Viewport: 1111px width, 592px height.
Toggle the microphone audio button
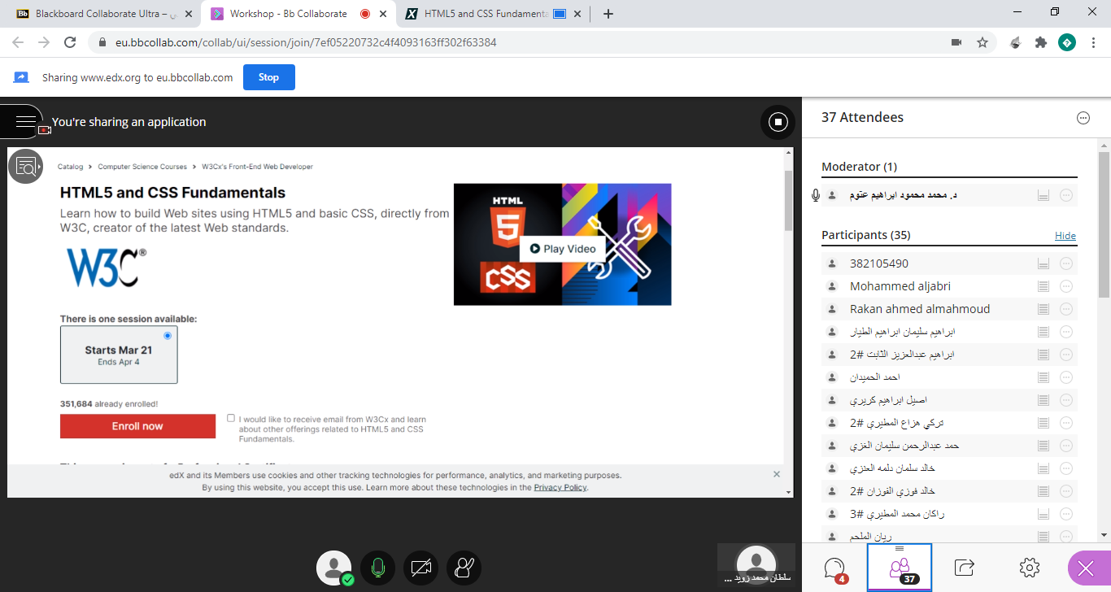coord(377,568)
